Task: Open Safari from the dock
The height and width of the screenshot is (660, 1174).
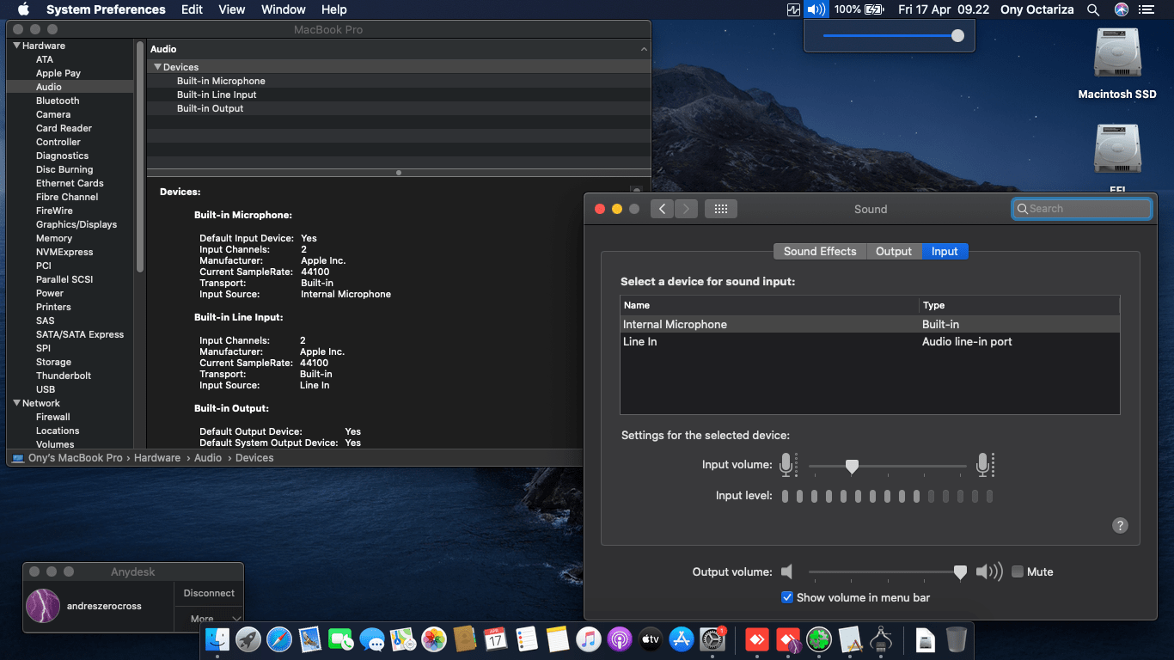Action: click(x=279, y=639)
